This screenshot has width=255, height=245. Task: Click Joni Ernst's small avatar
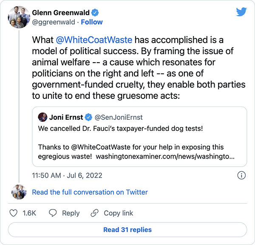[x=42, y=117]
